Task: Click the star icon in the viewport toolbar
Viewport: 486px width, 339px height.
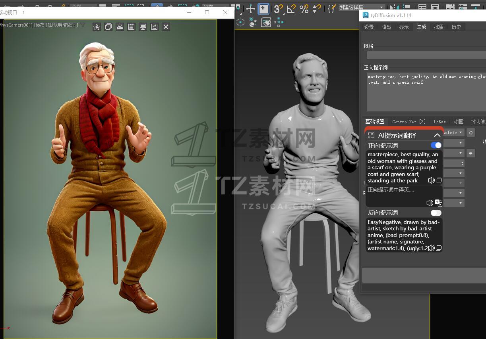Action: click(x=97, y=27)
